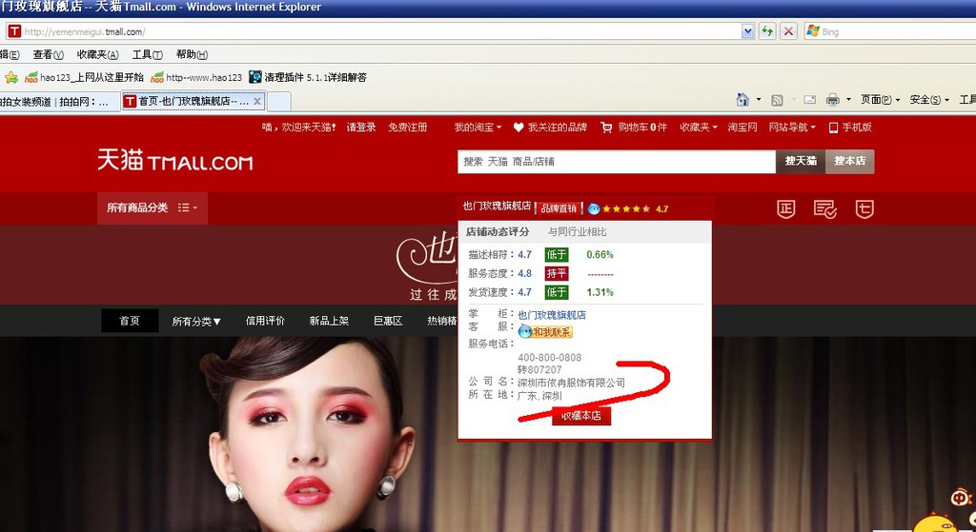Open the browser Home icon
This screenshot has width=976, height=532.
click(x=742, y=100)
